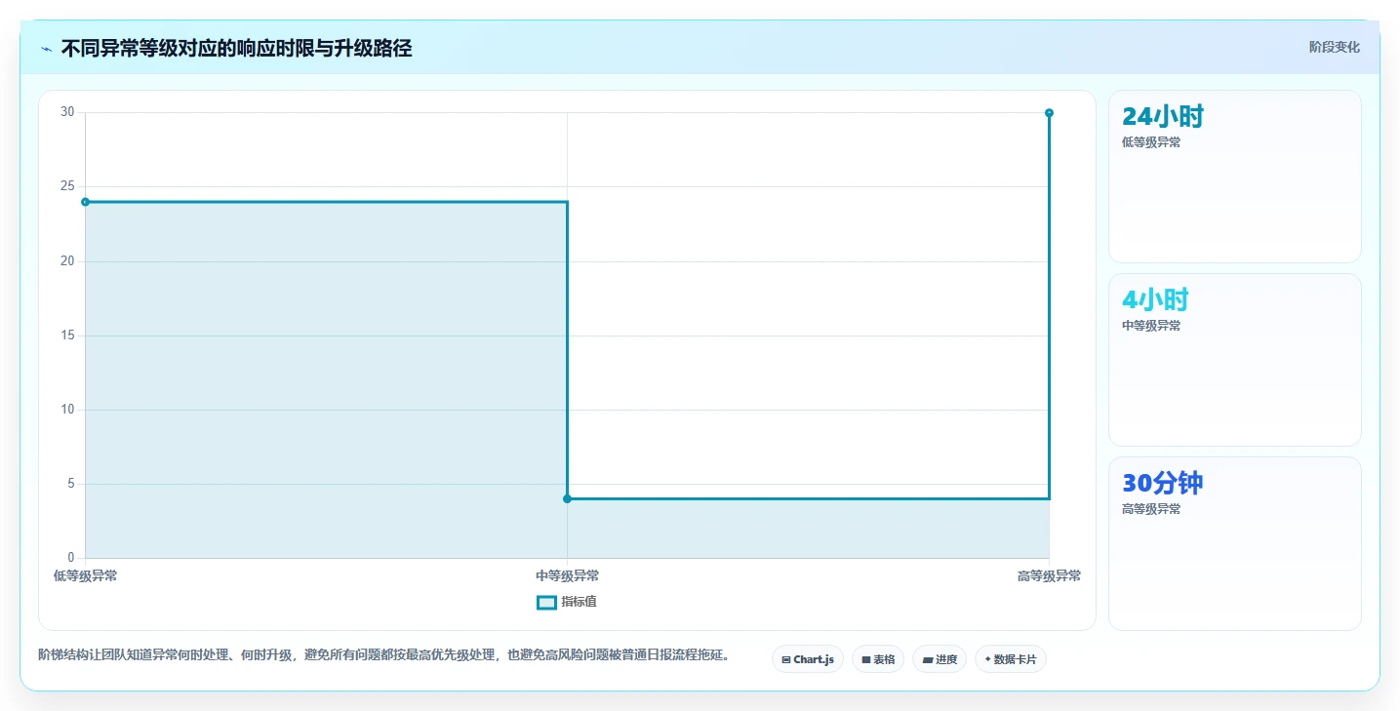
Task: Click the 指标值 legend label
Action: (579, 602)
